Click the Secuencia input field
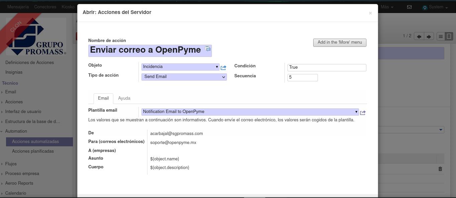Viewport: 456px width, 198px height. point(303,77)
